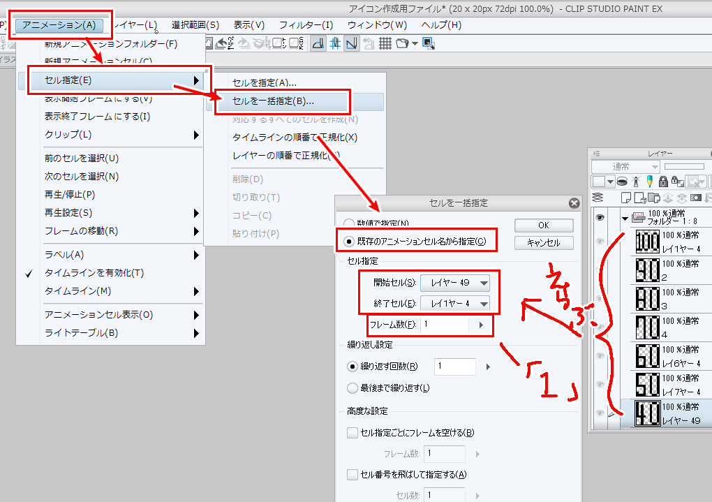Screen dimensions: 712x502
Task: Click animation folder icon of フォルダー 1
Action: [x=639, y=218]
